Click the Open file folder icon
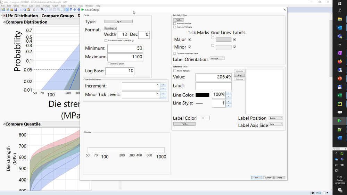Screen dimensions: 347x195 click(11, 10)
